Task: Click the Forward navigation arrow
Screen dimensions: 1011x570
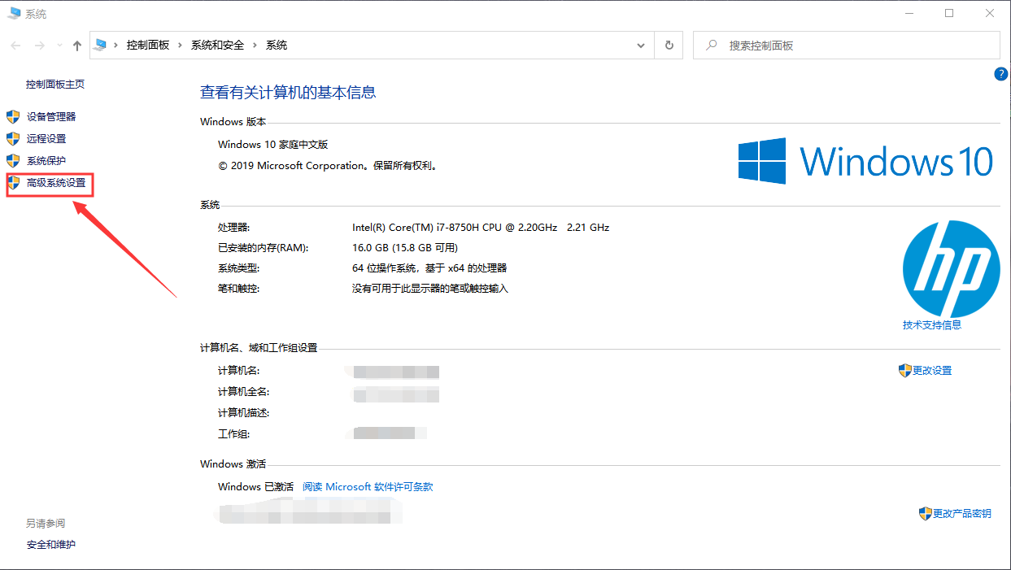Action: (x=39, y=46)
